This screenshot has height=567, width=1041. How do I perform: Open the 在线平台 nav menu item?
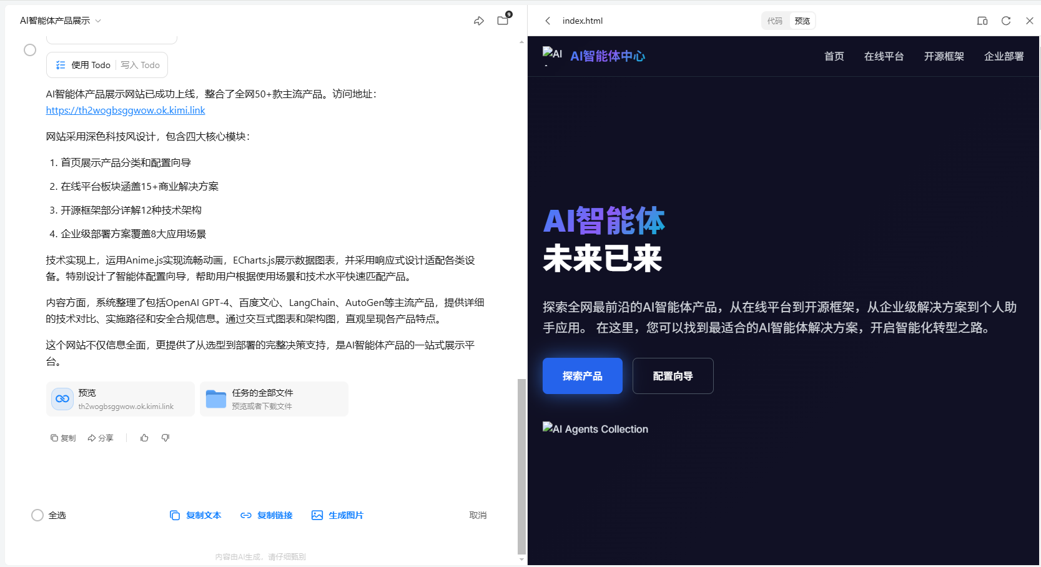point(884,56)
